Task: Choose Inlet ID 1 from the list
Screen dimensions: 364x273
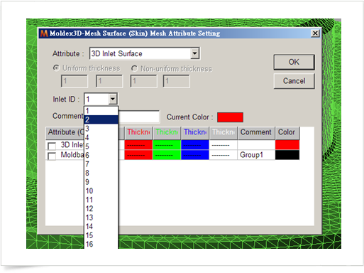Action: point(101,111)
